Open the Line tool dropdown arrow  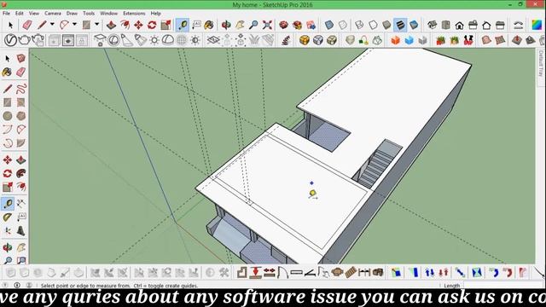52,25
